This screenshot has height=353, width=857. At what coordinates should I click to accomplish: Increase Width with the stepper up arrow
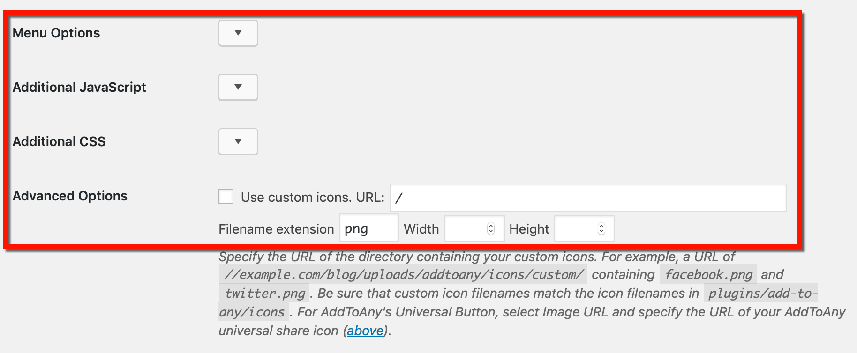pos(490,225)
